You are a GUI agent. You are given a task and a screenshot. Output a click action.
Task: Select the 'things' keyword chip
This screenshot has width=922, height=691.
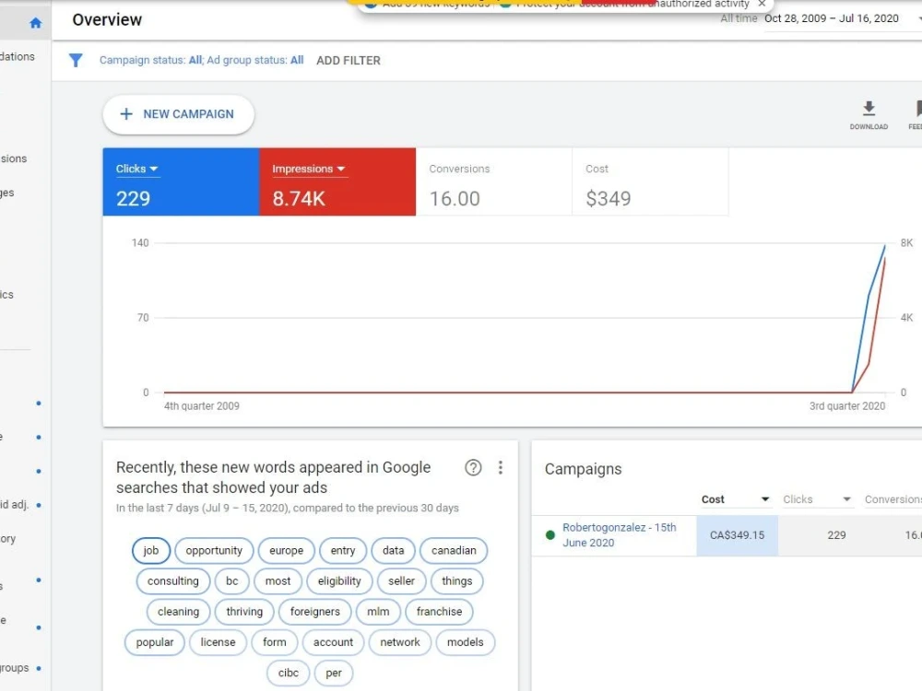[x=457, y=581]
